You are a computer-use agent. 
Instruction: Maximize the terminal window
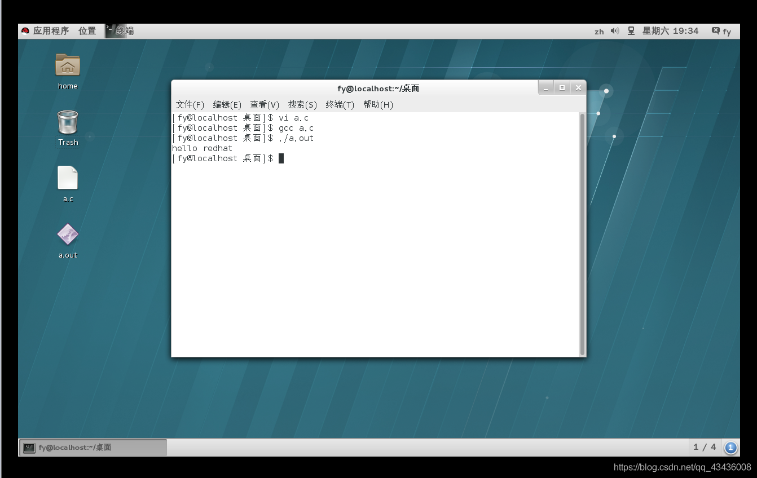coord(562,88)
